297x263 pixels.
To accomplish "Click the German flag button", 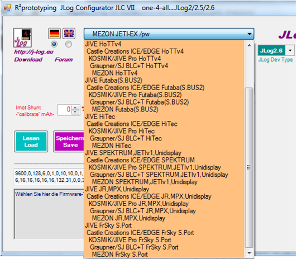I will [54, 34].
